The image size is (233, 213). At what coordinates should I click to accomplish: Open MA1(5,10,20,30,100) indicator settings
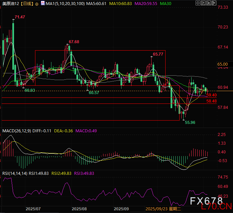tap(65, 4)
